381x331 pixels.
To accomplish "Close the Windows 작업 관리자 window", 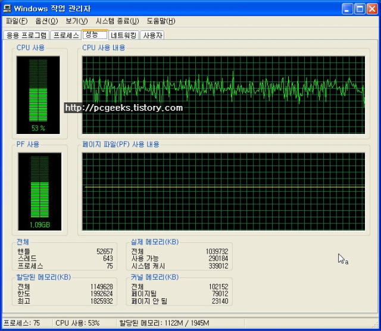I will click(372, 9).
